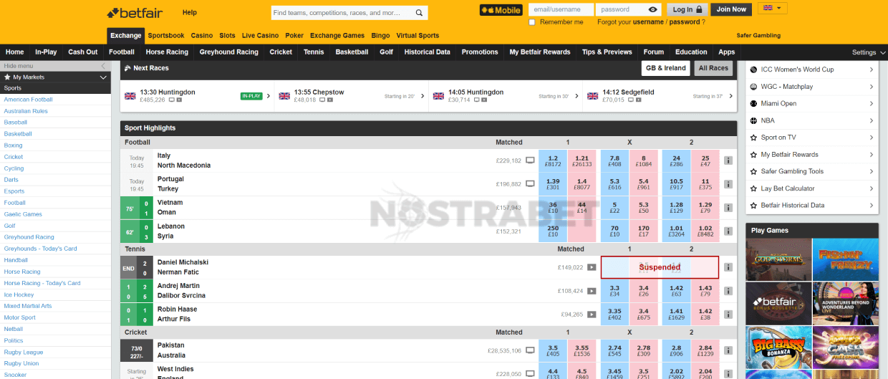This screenshot has width=888, height=379.
Task: Click live TV icon for Italy match
Action: point(531,160)
